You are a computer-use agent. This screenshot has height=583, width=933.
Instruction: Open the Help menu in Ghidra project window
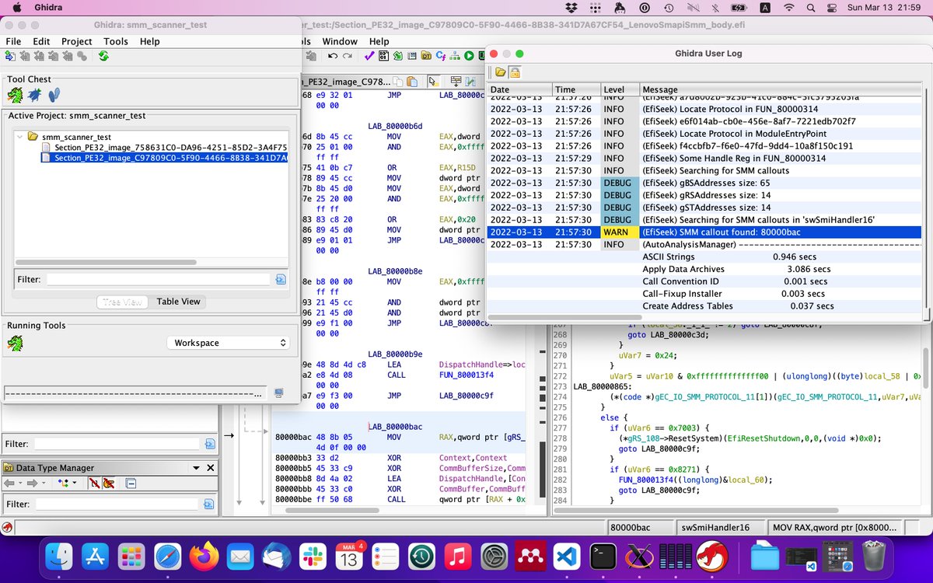click(150, 41)
